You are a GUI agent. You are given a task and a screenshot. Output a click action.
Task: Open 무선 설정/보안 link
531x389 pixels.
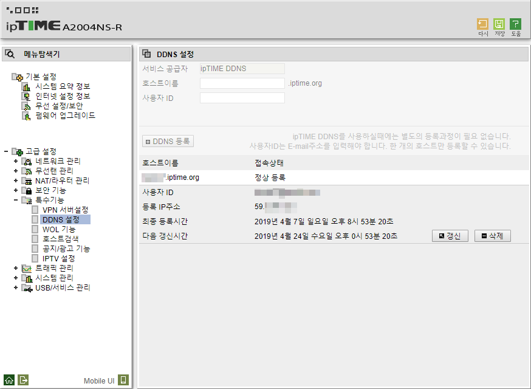[60, 106]
